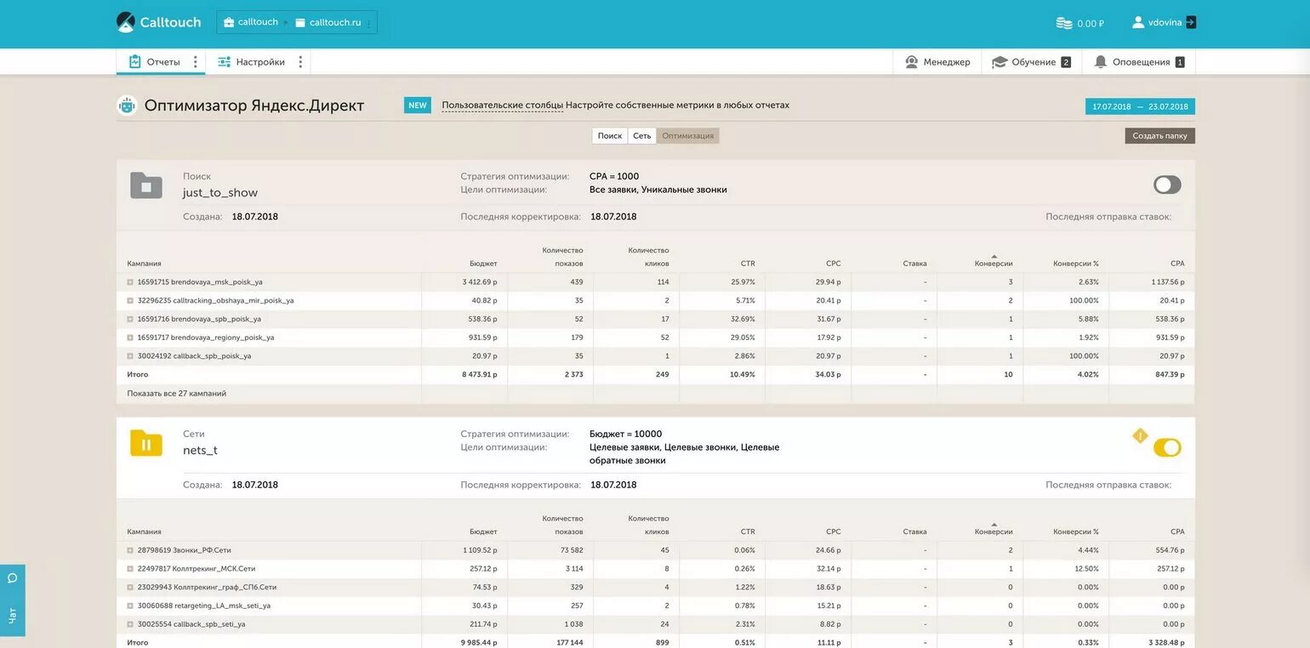The height and width of the screenshot is (648, 1310).
Task: Click the balance coins icon
Action: tap(1064, 23)
